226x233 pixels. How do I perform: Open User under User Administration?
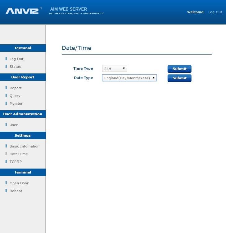14,125
